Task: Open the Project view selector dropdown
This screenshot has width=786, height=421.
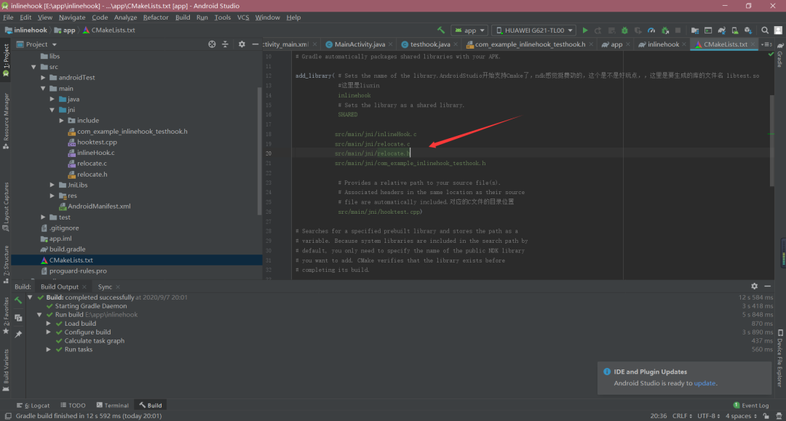Action: [36, 44]
